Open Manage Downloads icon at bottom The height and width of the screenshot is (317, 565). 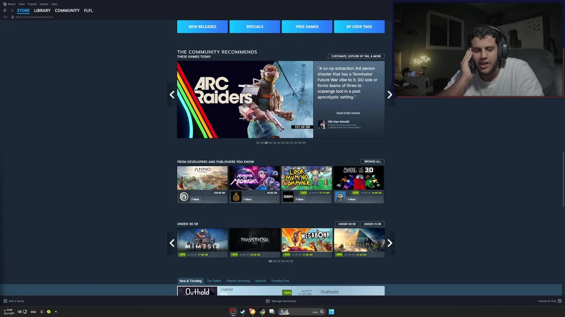[267, 301]
